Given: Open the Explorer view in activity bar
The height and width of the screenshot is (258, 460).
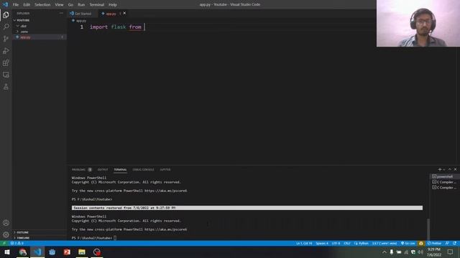Looking at the screenshot, I should pos(6,14).
